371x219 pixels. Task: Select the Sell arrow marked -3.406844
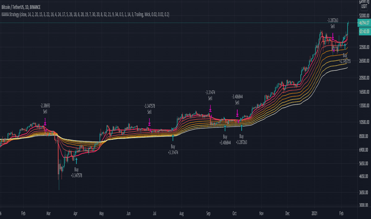[x=237, y=113]
